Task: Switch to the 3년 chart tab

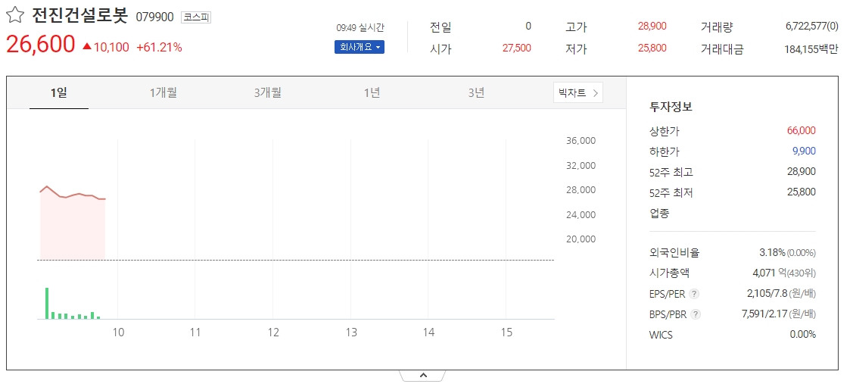Action: click(476, 93)
